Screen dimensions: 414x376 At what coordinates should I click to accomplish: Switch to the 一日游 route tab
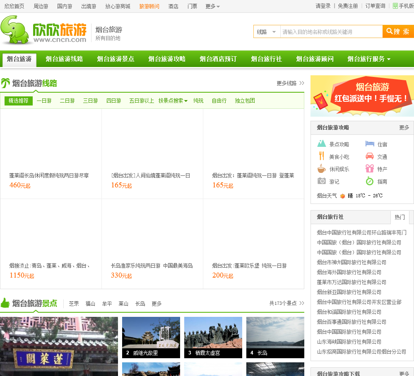[x=44, y=101]
